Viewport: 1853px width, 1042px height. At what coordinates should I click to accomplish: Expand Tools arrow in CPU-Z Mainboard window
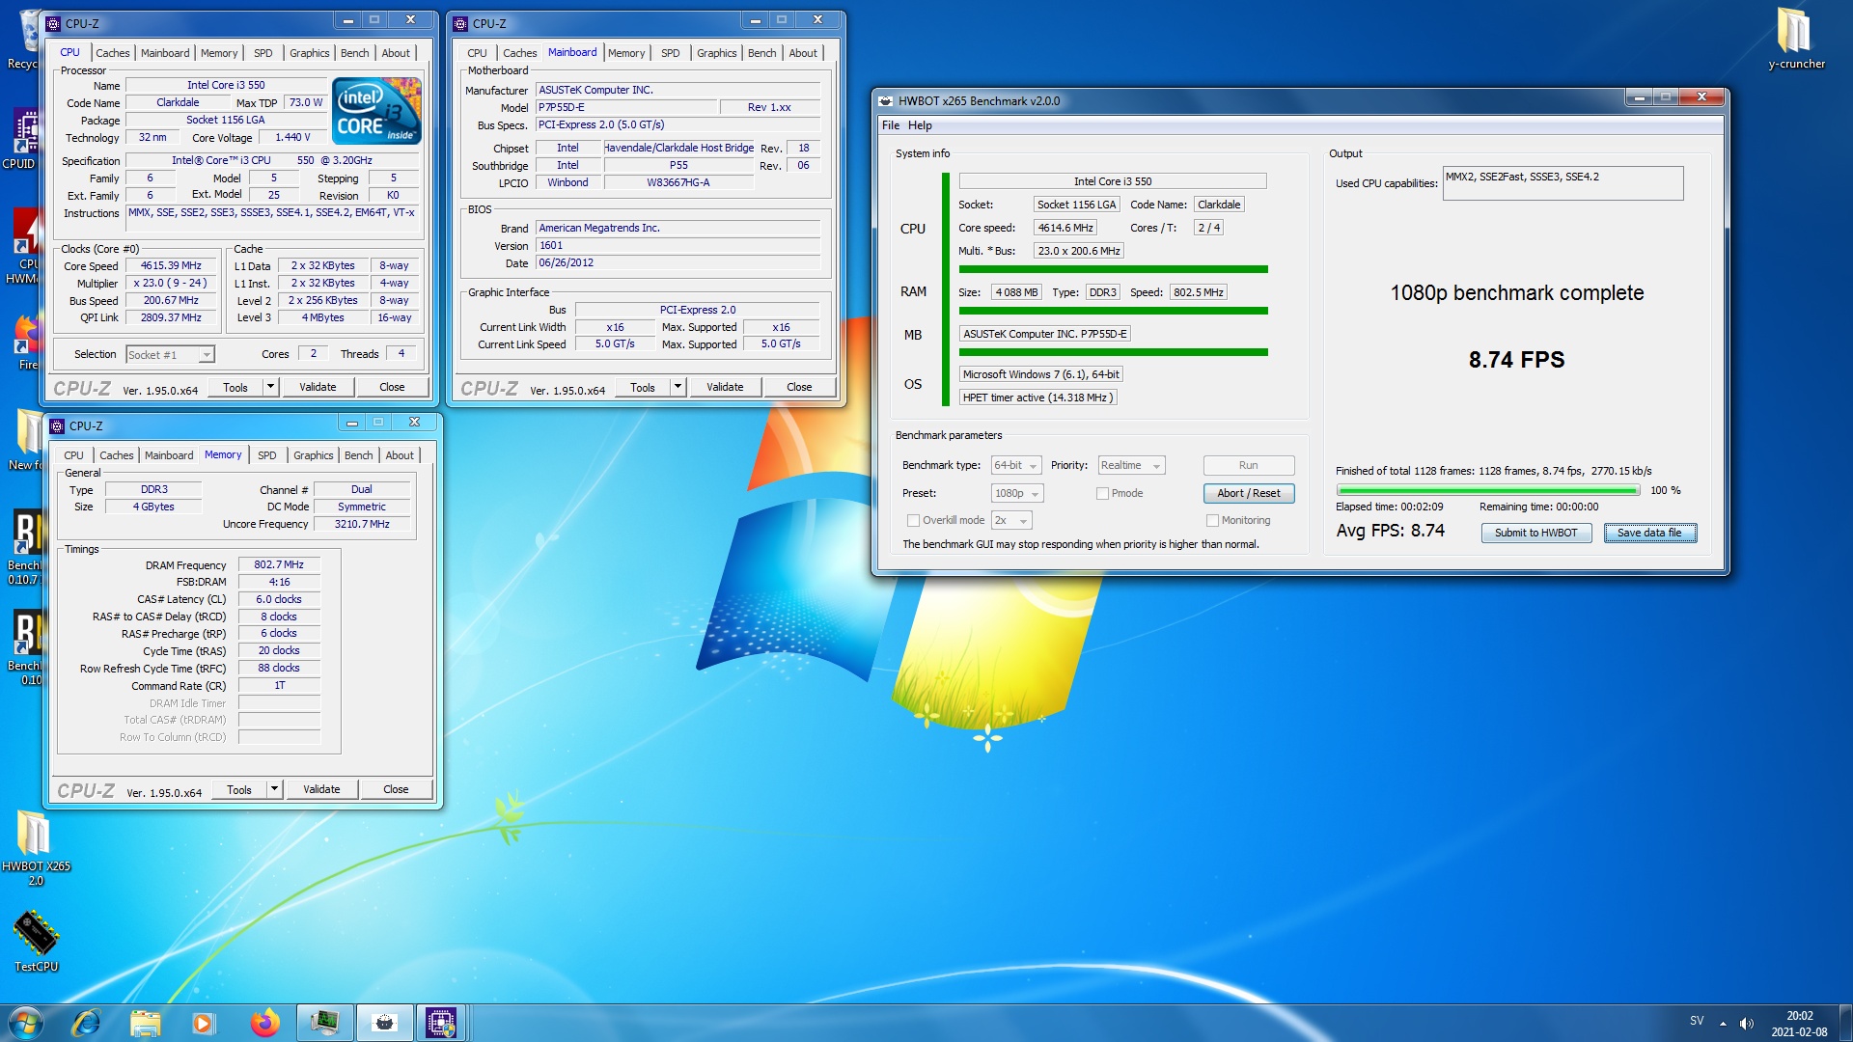pyautogui.click(x=678, y=387)
